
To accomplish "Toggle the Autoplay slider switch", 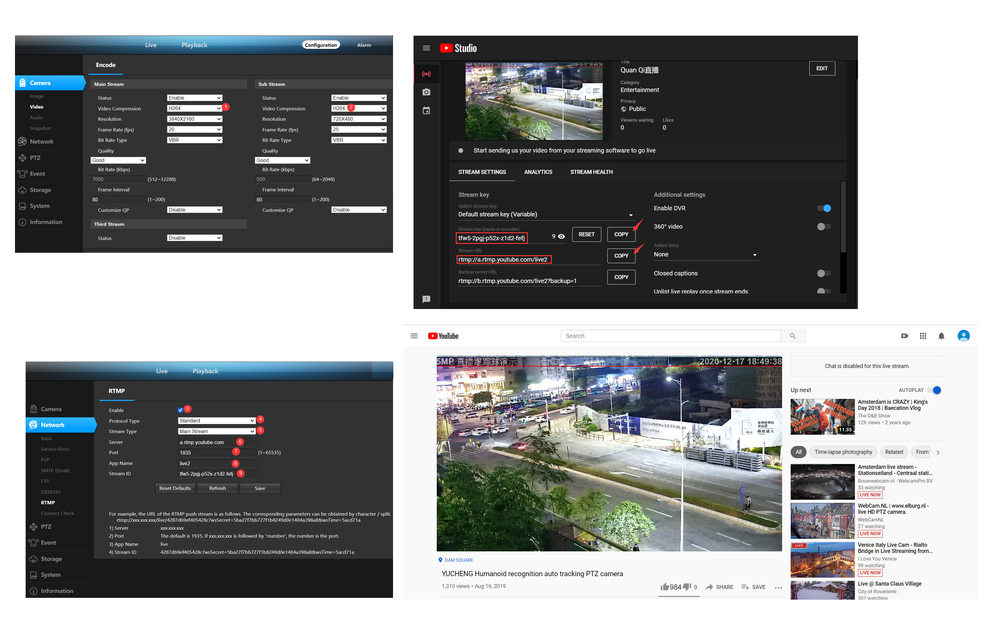I will [x=934, y=390].
